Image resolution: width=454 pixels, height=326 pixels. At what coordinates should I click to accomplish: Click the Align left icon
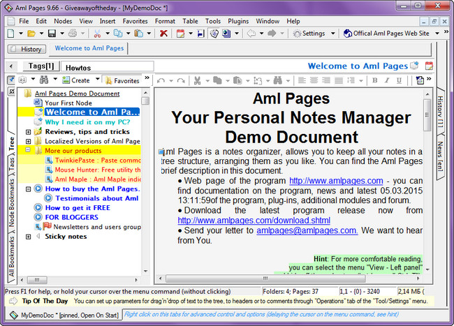point(302,80)
